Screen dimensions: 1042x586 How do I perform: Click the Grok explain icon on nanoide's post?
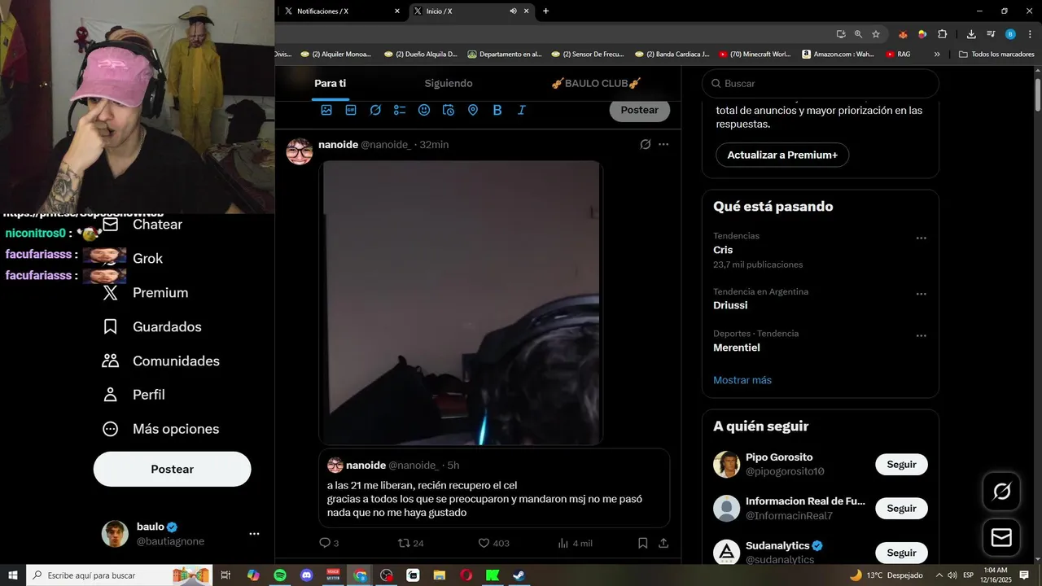(x=645, y=144)
